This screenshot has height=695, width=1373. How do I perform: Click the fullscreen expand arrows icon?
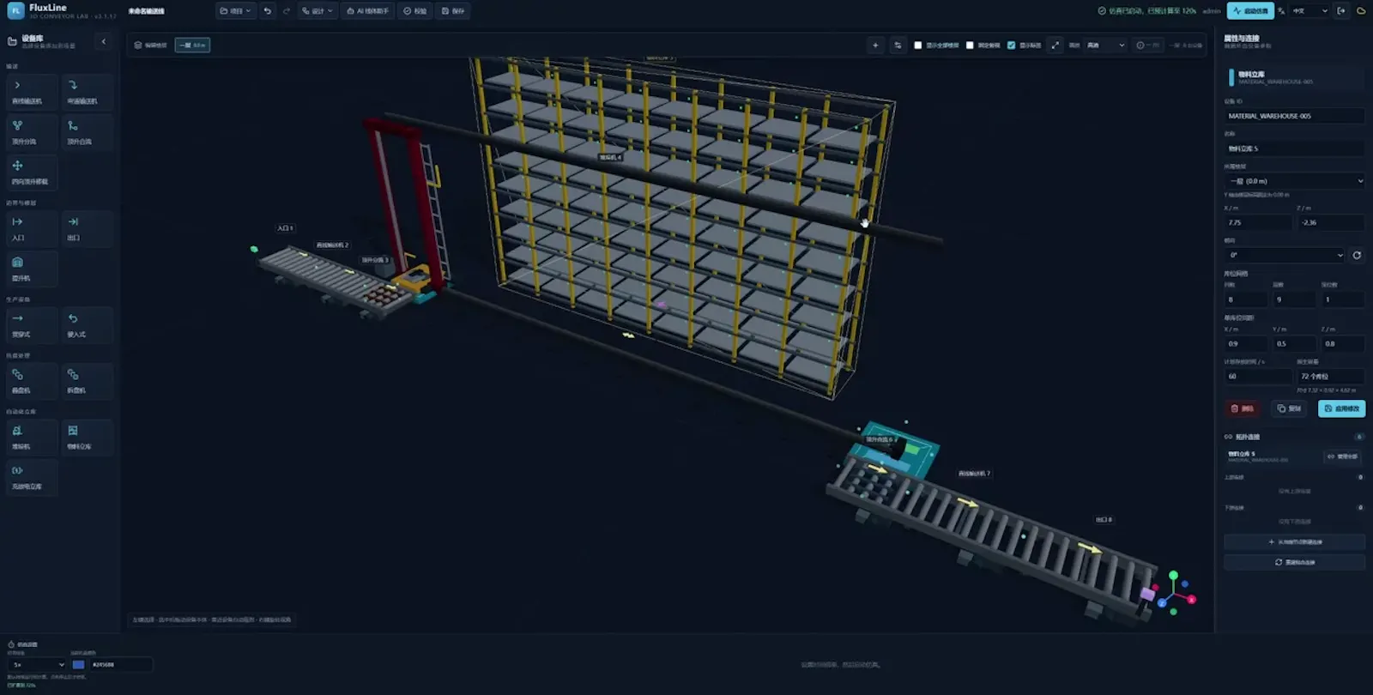(1055, 45)
